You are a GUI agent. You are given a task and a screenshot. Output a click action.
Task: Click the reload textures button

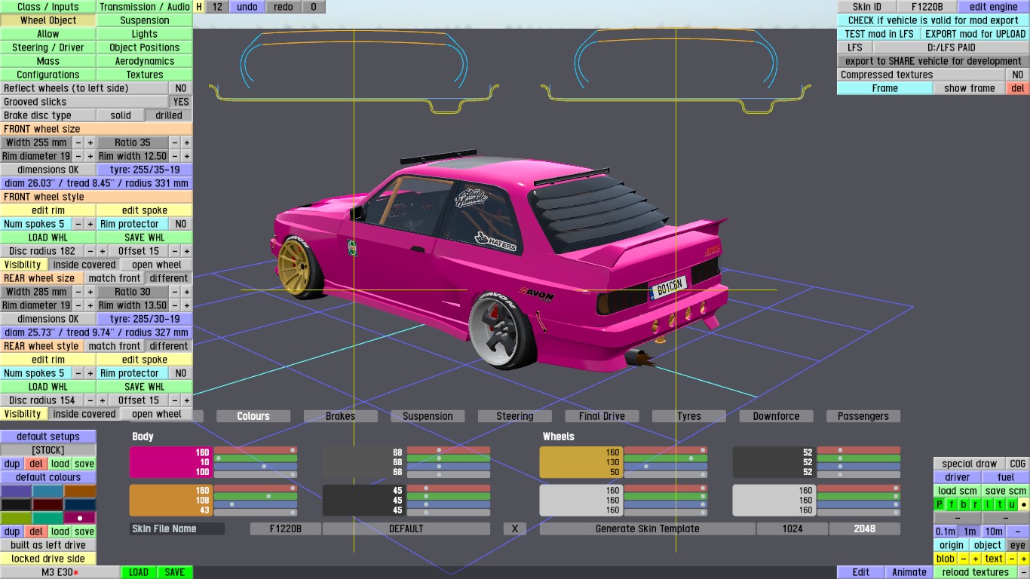(x=976, y=572)
